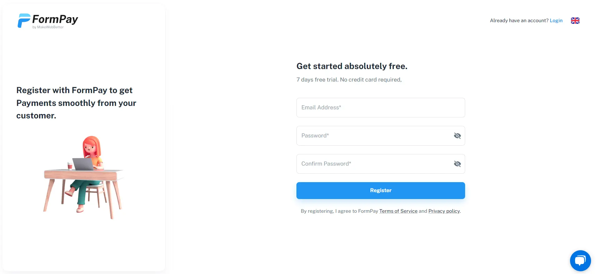
Task: Select the chat bubble in the corner
Action: click(580, 261)
